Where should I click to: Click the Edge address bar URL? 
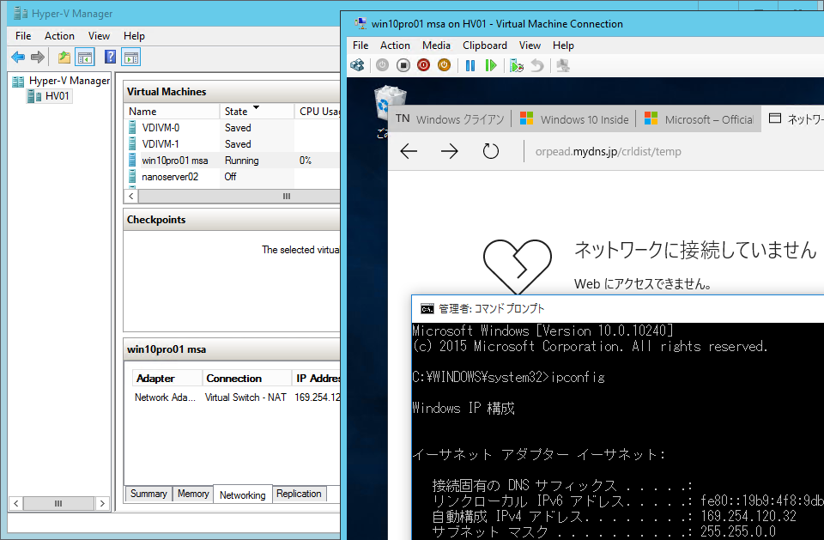click(608, 151)
